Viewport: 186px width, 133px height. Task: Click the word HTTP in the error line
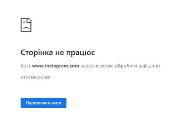[25, 77]
